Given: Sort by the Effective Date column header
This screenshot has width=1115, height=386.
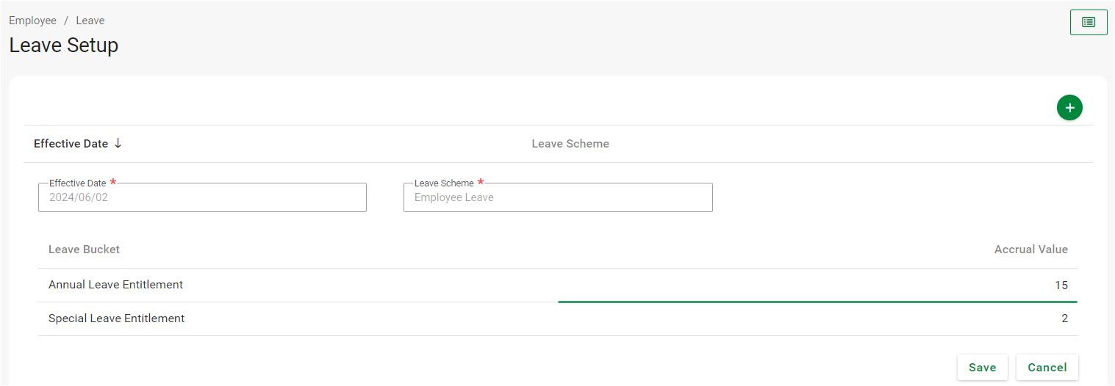Looking at the screenshot, I should pyautogui.click(x=71, y=144).
